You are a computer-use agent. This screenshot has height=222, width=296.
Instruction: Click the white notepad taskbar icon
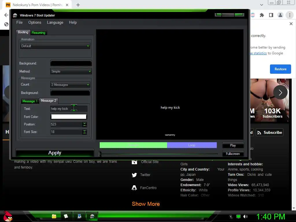coord(66,216)
